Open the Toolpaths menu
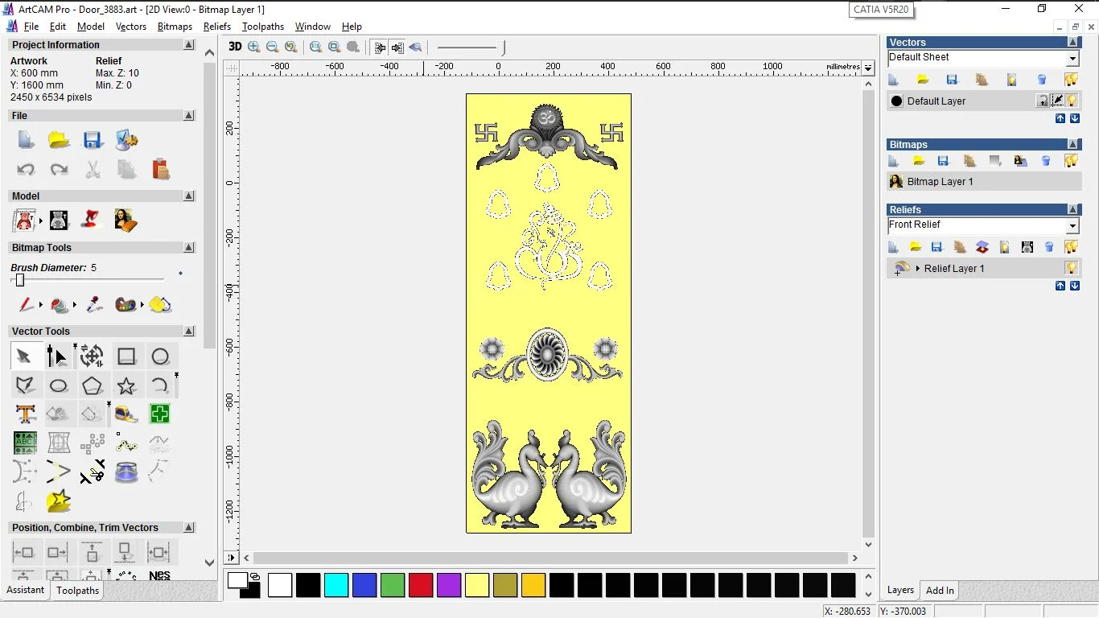The height and width of the screenshot is (618, 1099). (x=263, y=27)
